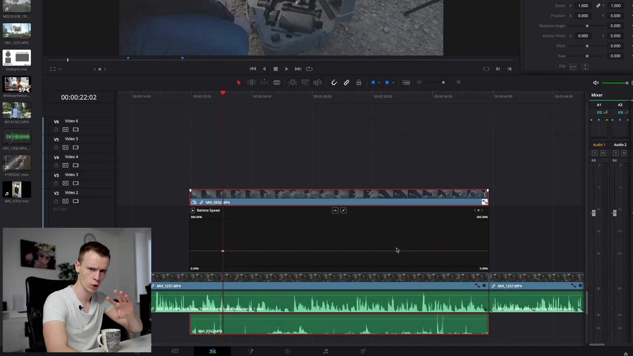Viewport: 633px width, 356px height.
Task: Play the timeline forward
Action: [286, 69]
